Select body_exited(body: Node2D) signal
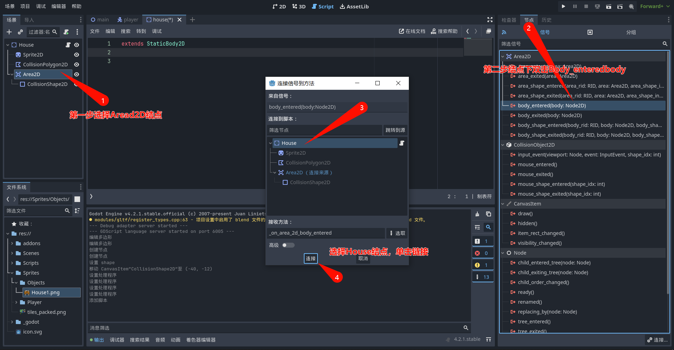The width and height of the screenshot is (674, 350). click(x=550, y=115)
